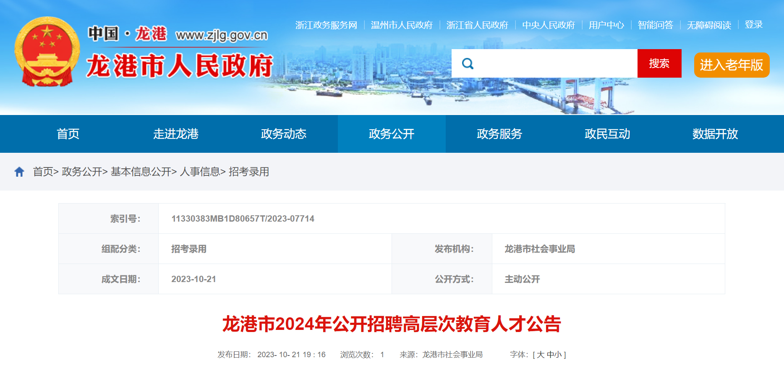Image resolution: width=784 pixels, height=366 pixels.
Task: Click the search magnifier icon
Action: point(468,64)
